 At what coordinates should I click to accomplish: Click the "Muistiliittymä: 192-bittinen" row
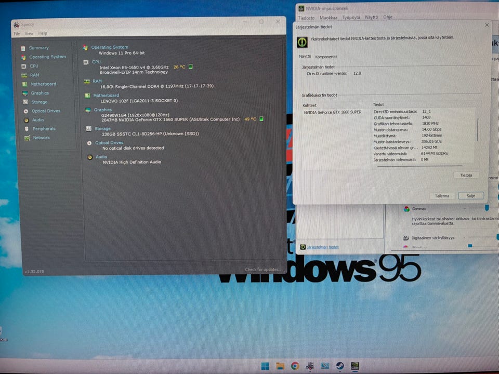tap(408, 136)
